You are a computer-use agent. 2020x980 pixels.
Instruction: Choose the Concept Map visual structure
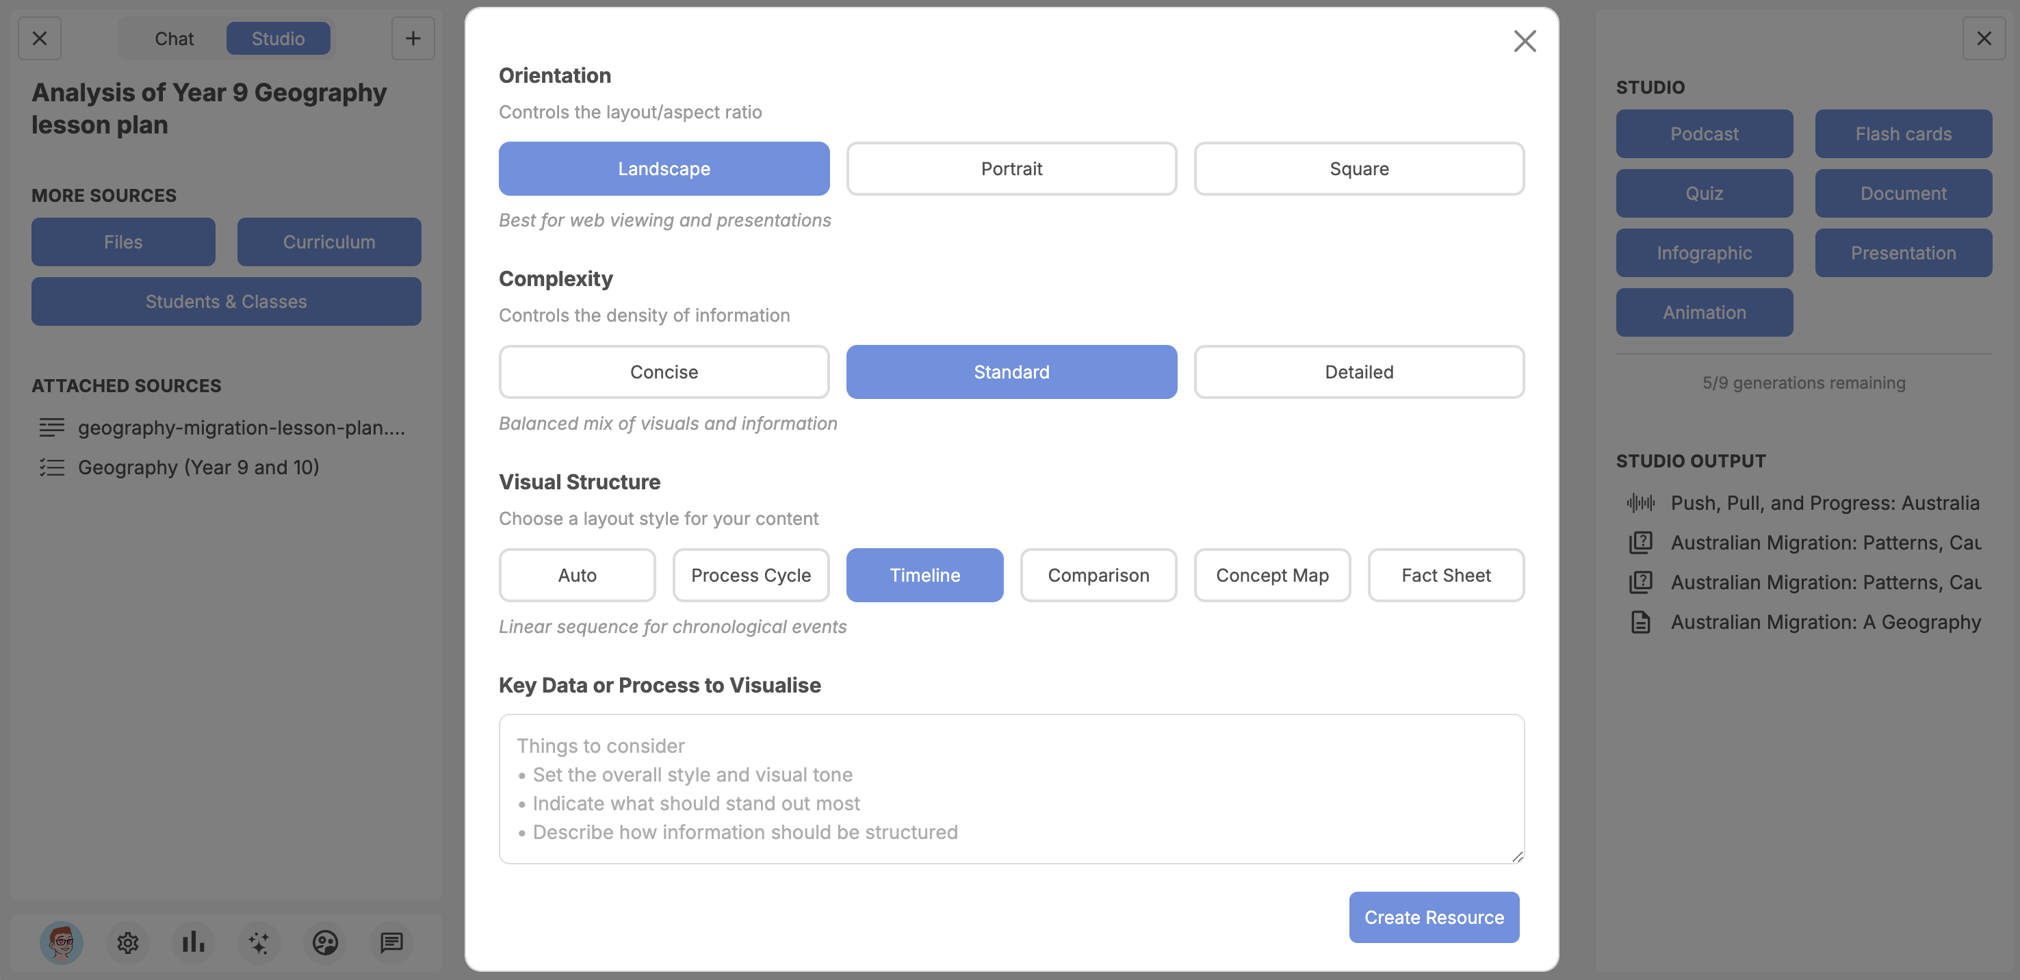1272,575
